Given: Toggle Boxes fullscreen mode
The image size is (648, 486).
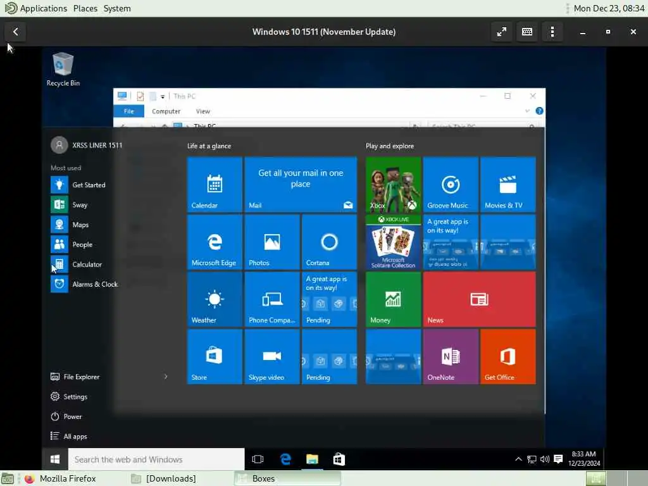Looking at the screenshot, I should tap(502, 32).
